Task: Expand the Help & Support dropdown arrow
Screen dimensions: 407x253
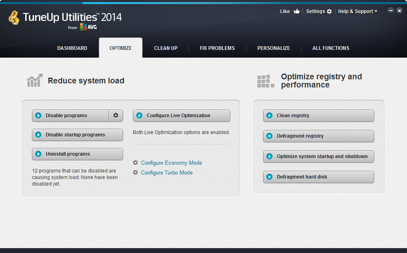Action: (x=376, y=11)
